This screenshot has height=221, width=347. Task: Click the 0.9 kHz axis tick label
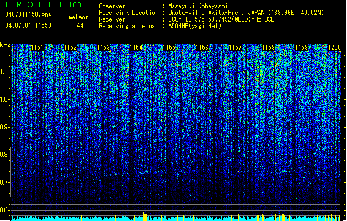coord(4,127)
